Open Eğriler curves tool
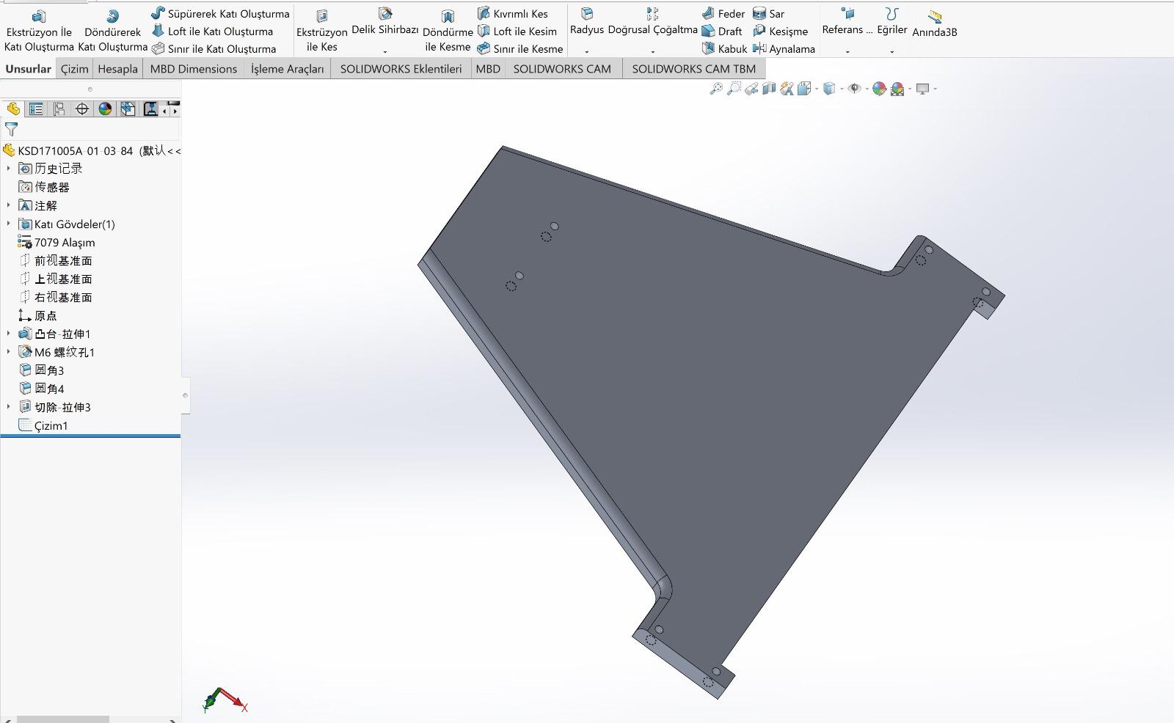 (892, 22)
